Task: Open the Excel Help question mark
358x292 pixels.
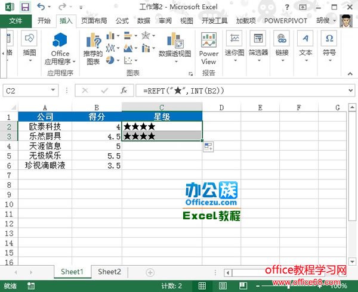Action: (x=287, y=7)
